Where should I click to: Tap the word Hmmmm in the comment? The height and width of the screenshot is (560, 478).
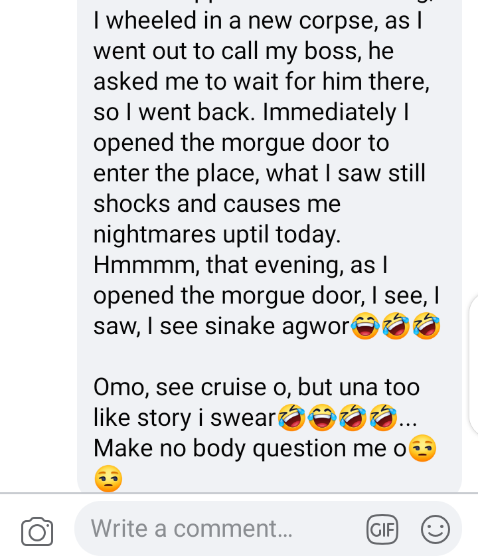(144, 265)
